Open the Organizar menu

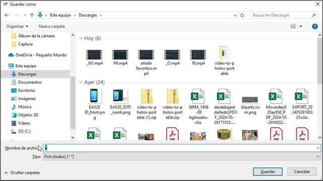pos(17,27)
